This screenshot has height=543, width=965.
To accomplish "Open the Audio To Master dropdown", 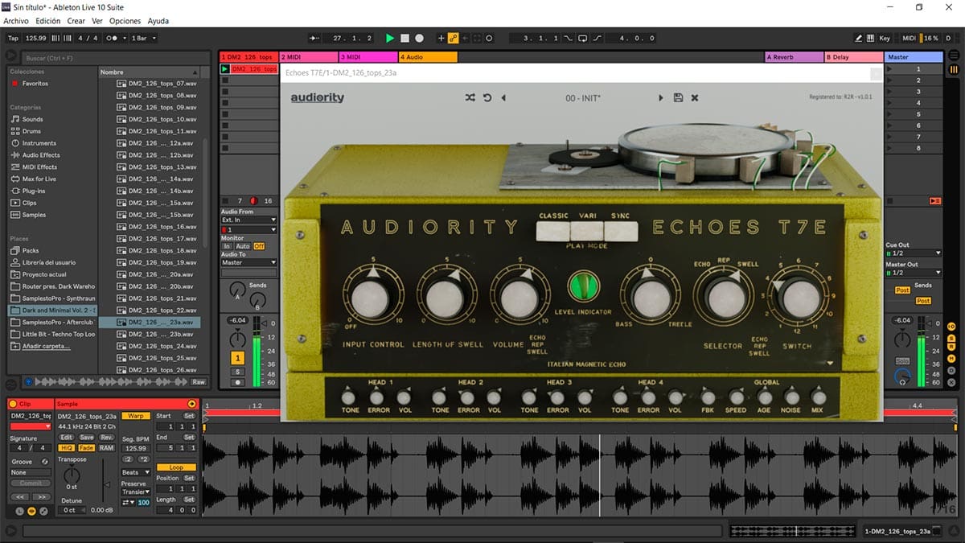I will [248, 262].
